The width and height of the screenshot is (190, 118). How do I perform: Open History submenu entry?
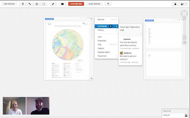click(x=107, y=30)
